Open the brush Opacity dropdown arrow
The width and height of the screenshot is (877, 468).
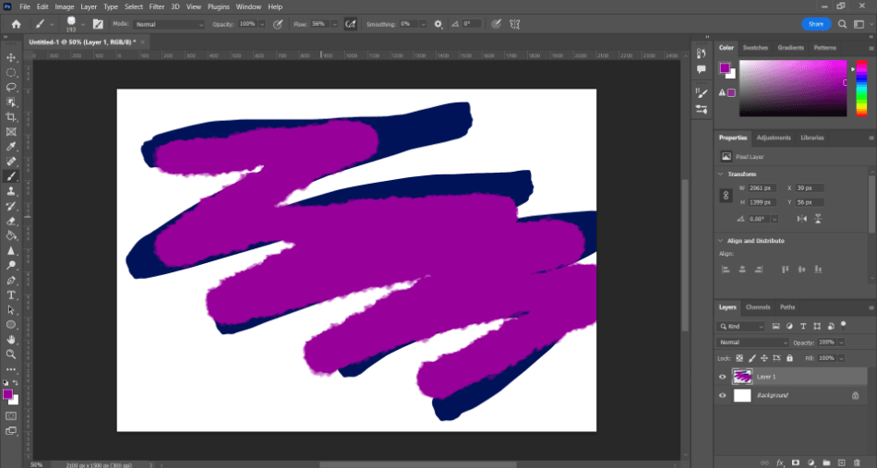262,24
